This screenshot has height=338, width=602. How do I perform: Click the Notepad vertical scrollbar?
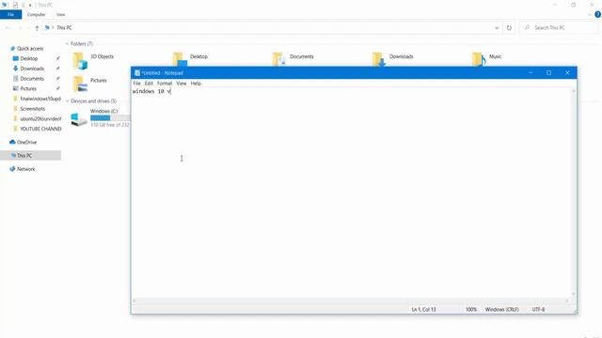pos(574,192)
